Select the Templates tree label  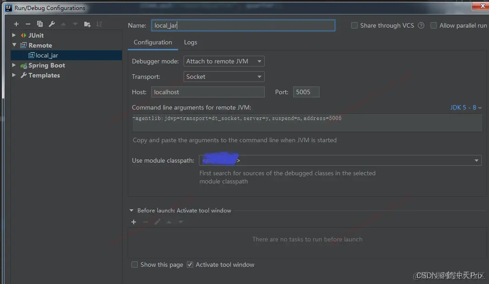point(44,75)
